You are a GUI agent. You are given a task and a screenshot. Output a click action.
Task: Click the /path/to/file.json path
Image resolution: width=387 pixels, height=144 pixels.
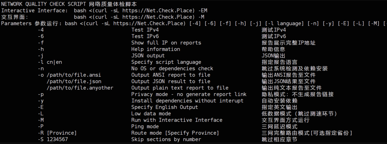point(74,81)
